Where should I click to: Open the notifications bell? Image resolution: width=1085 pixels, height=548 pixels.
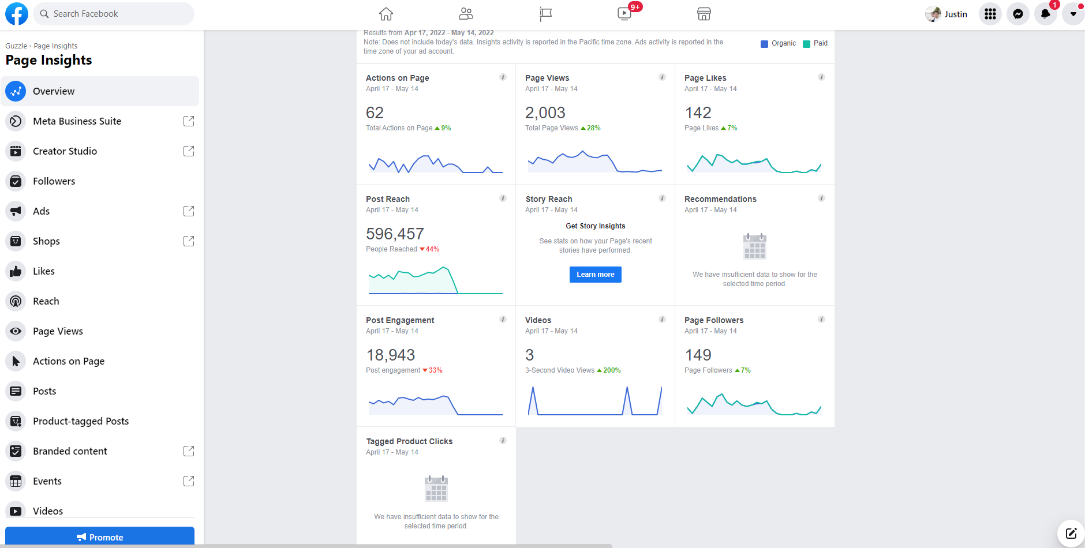(1045, 14)
